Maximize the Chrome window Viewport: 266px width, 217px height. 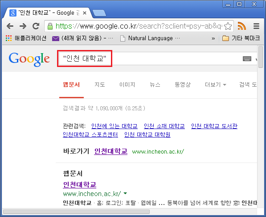[x=239, y=4]
